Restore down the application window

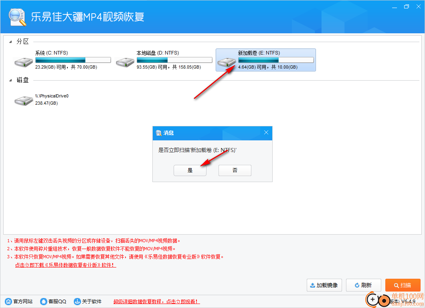406,7
